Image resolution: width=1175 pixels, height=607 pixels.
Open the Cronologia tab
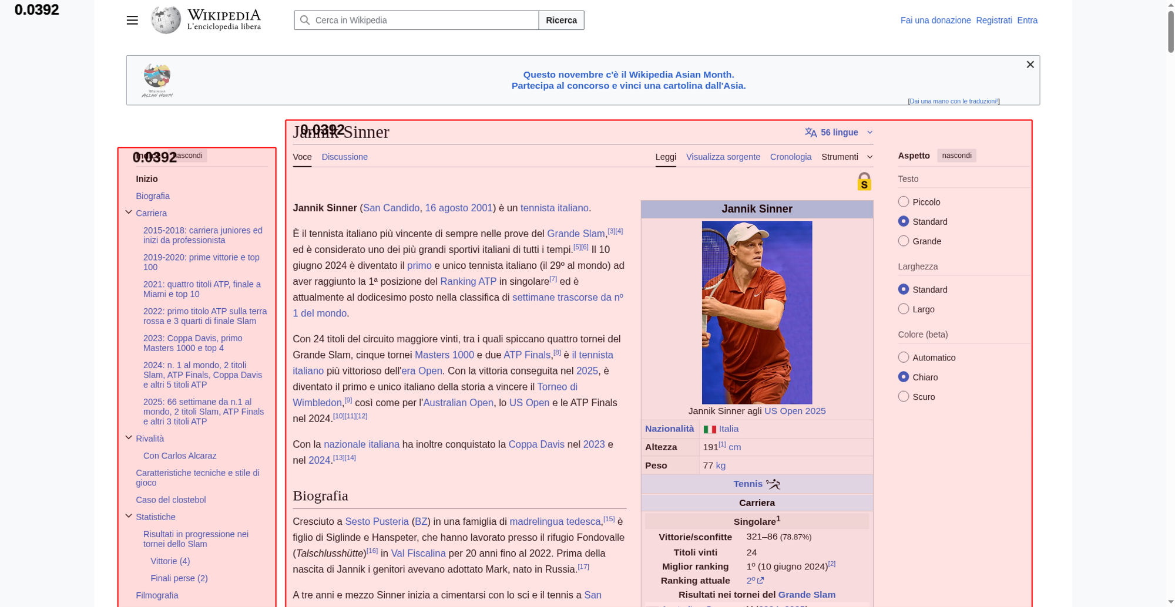click(790, 157)
